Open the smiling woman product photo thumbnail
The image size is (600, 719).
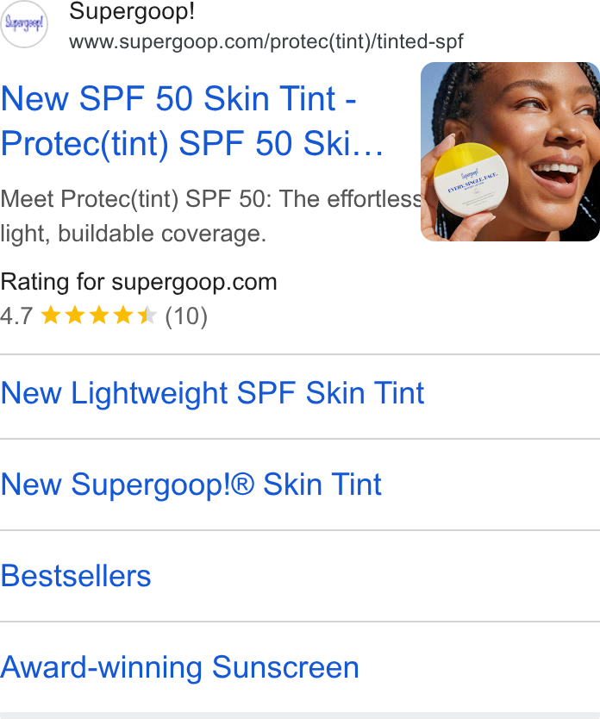tap(510, 152)
